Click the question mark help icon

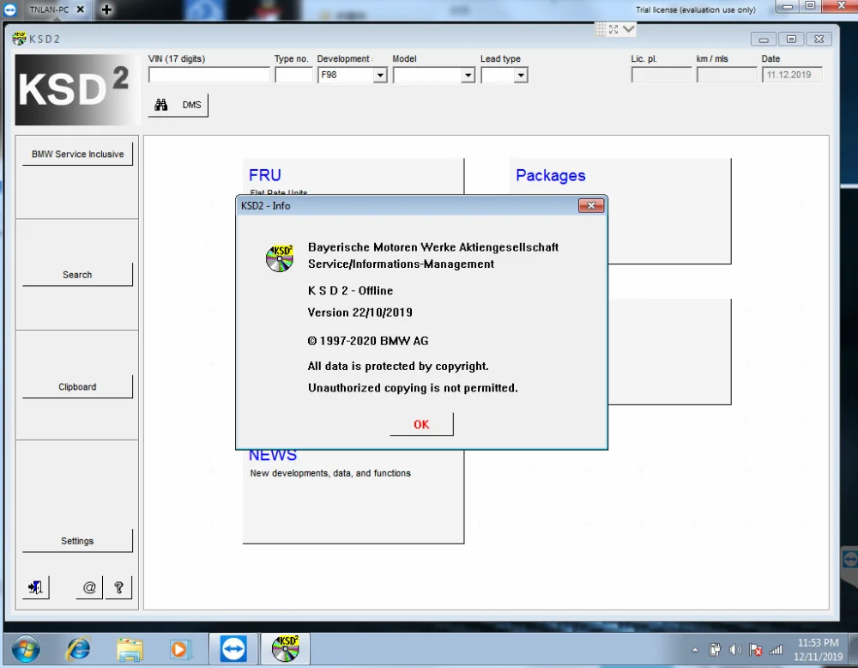(118, 587)
